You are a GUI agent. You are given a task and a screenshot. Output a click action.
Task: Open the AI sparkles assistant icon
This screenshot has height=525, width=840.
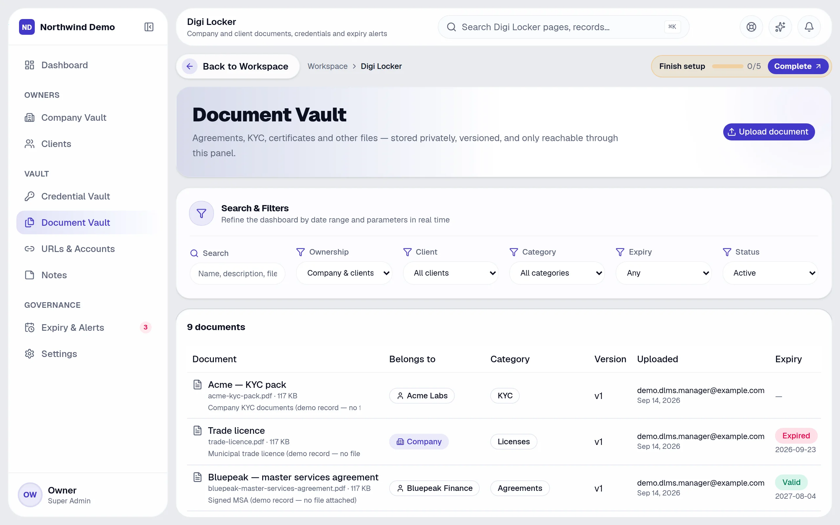(780, 27)
